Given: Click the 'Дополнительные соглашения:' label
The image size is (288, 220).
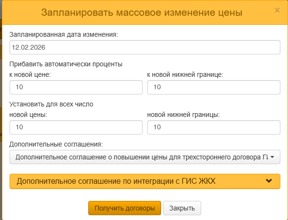Looking at the screenshot, I should point(56,144).
